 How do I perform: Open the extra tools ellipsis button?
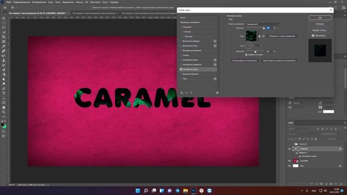4,117
